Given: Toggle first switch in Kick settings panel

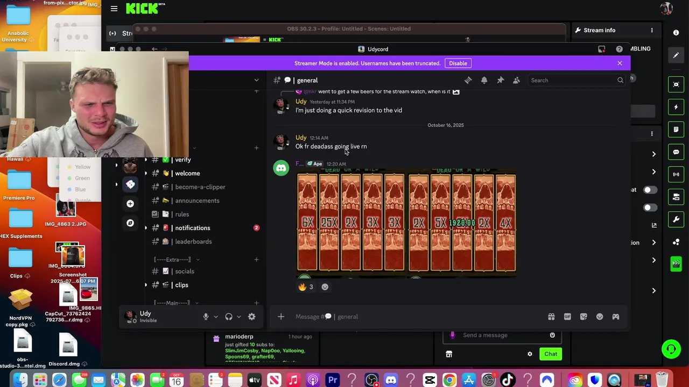Looking at the screenshot, I should point(651,190).
